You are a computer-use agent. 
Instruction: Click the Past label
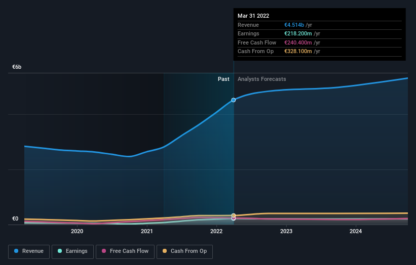[x=223, y=79]
